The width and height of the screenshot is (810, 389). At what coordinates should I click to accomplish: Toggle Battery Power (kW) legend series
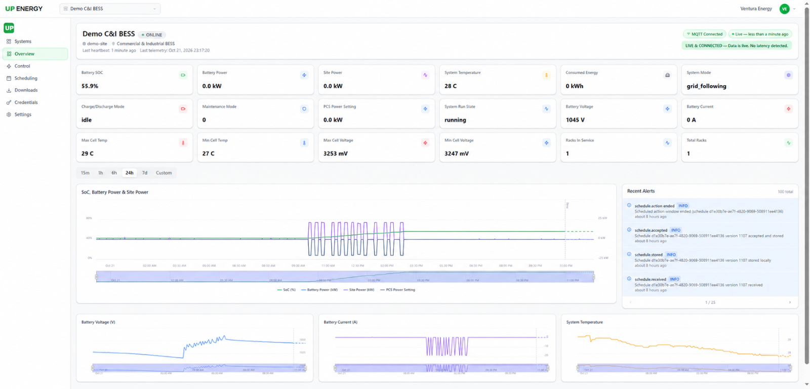(319, 290)
